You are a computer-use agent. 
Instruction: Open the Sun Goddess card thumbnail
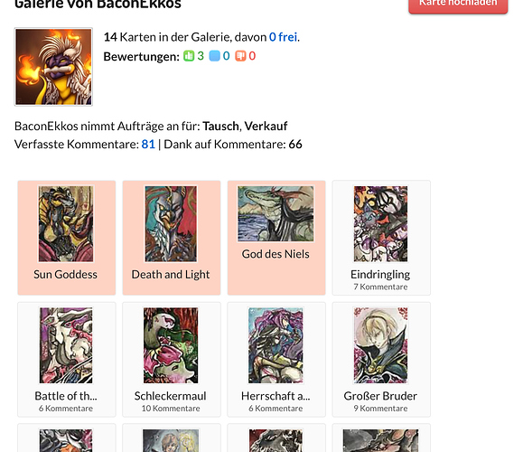click(x=66, y=223)
